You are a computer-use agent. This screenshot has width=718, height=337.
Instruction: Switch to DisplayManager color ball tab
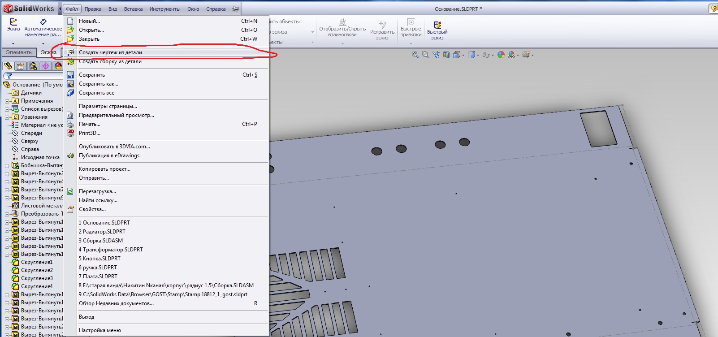[x=58, y=66]
